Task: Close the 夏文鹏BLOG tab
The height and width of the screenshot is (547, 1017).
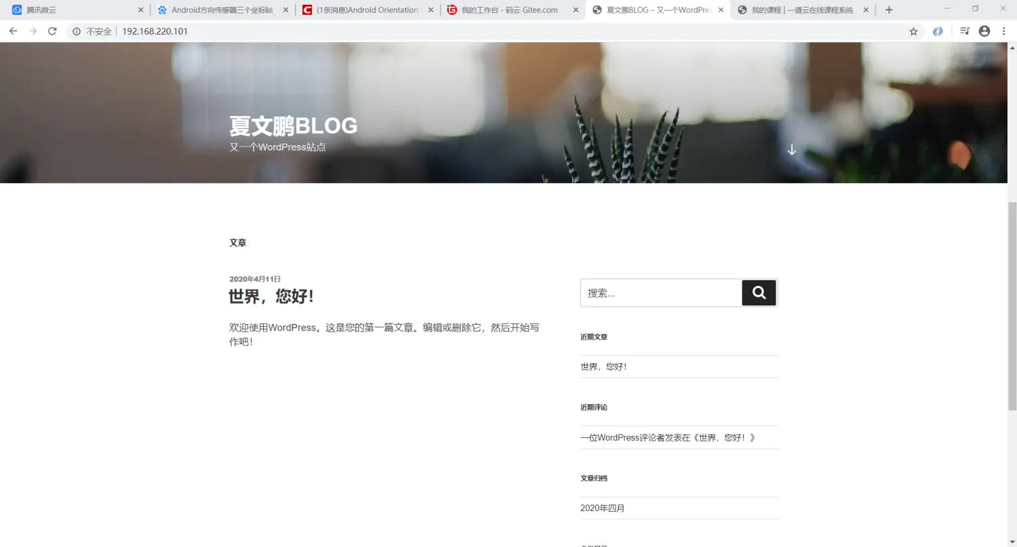Action: point(721,10)
